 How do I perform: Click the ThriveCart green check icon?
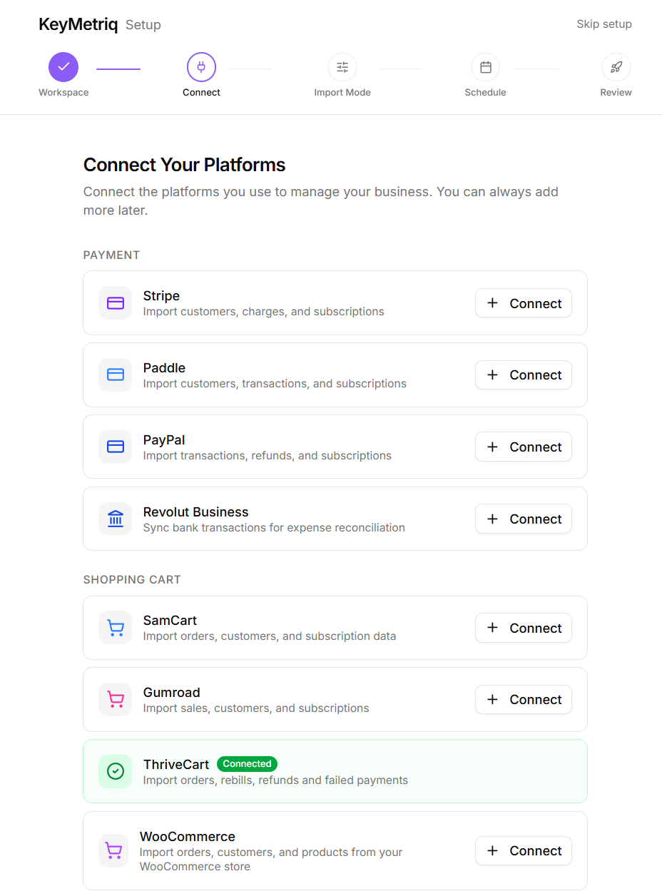click(116, 771)
